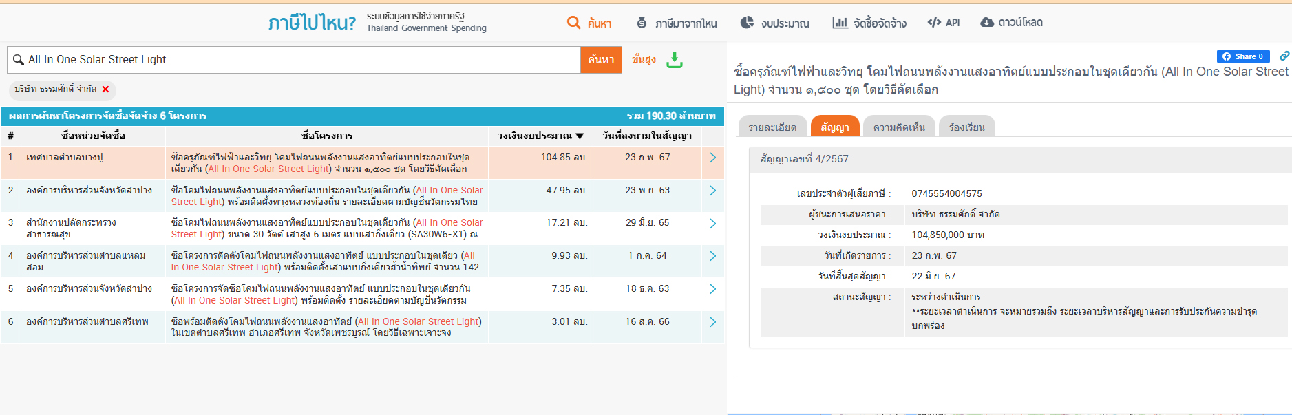Open the งบประมาณ pie chart menu
The height and width of the screenshot is (415, 1292).
[x=774, y=23]
